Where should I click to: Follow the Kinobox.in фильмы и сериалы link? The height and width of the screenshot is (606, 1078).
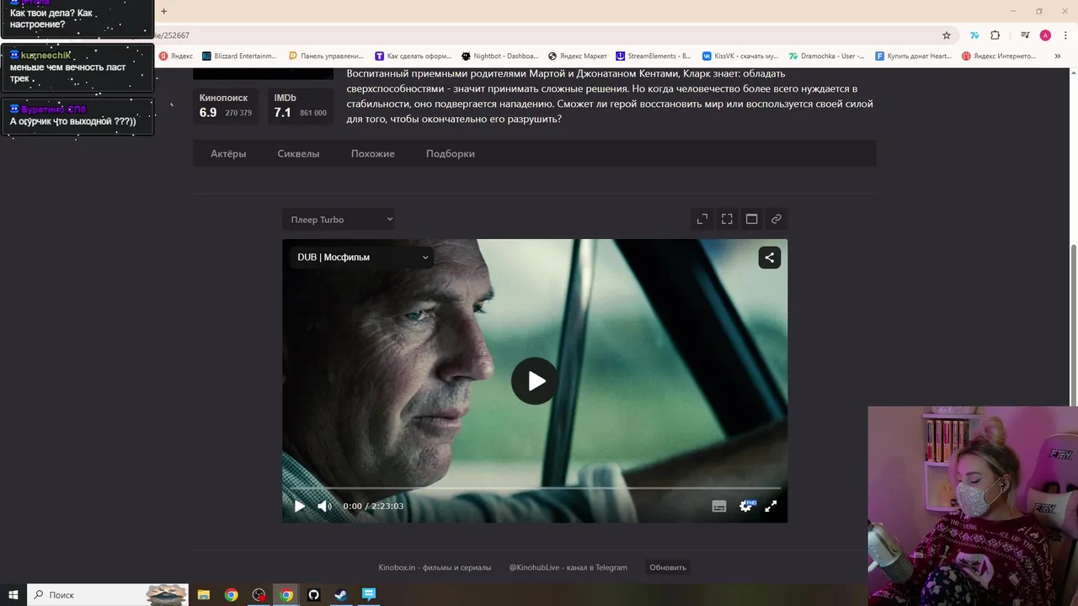(435, 567)
